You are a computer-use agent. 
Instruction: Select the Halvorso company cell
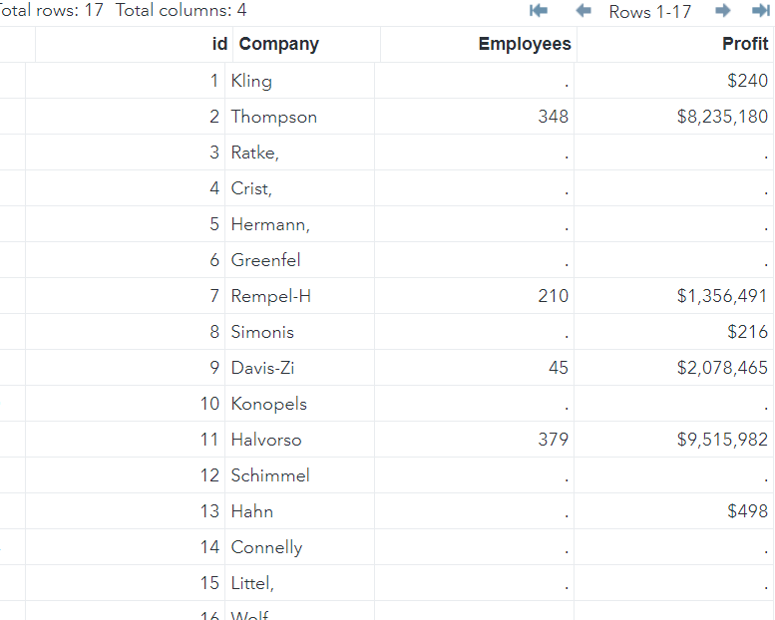coord(266,440)
